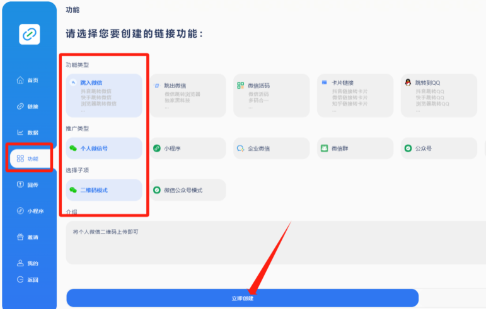Select the 微信活码 function type card
Image resolution: width=486 pixels, height=309 pixels.
point(272,96)
